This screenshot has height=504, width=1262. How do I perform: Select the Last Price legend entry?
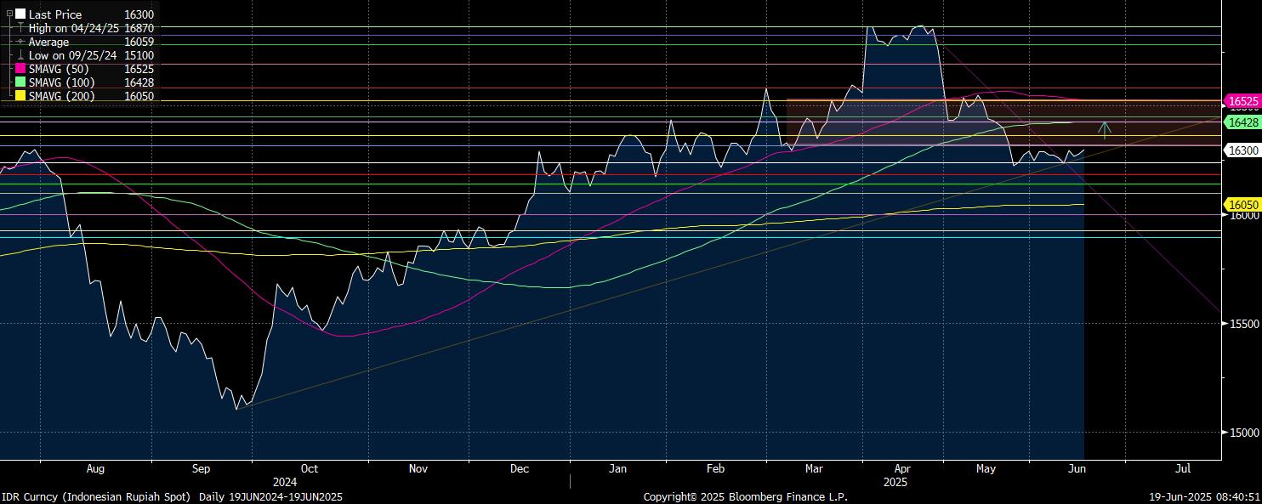(55, 14)
